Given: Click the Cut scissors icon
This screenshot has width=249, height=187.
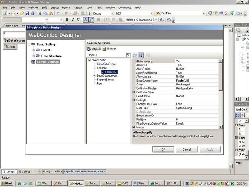Looking at the screenshot, I should point(40,13).
